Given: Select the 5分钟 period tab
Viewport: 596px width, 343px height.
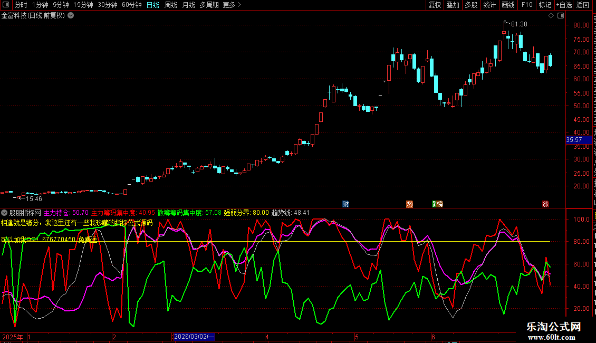Looking at the screenshot, I should pyautogui.click(x=61, y=5).
